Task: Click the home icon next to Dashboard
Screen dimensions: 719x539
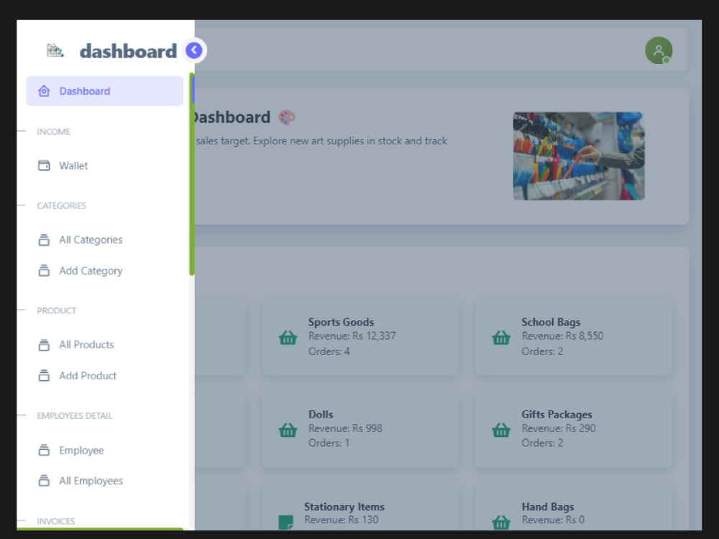Action: (44, 91)
